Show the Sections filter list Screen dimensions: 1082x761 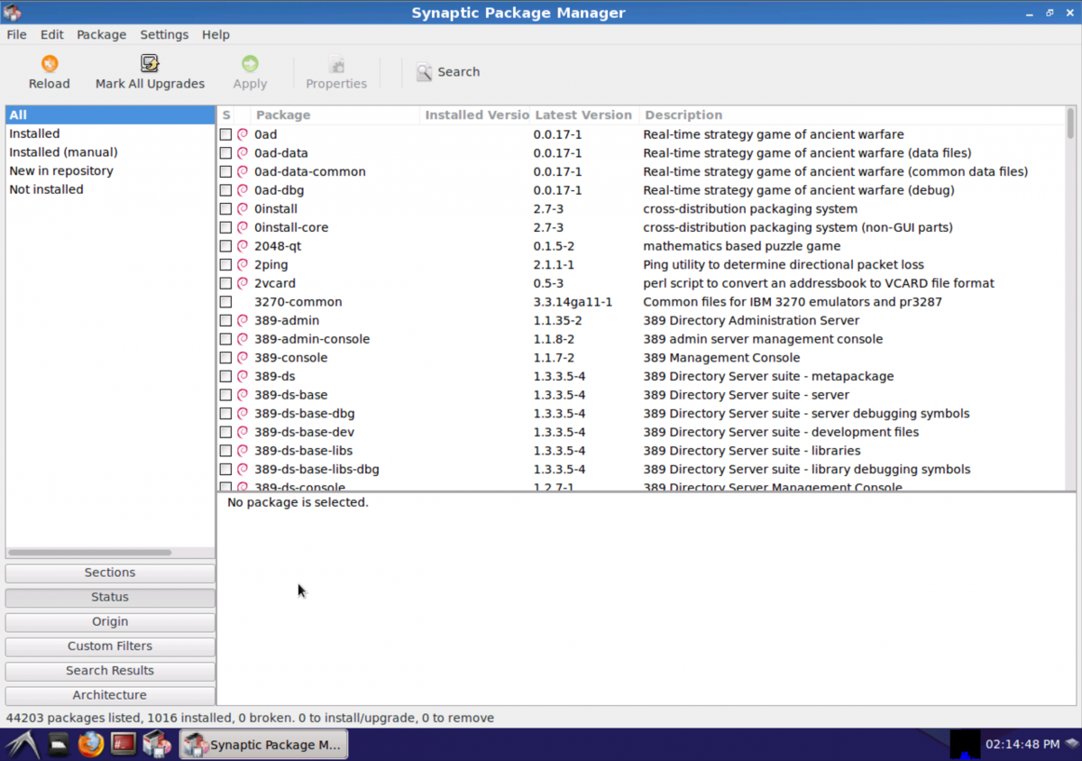110,573
